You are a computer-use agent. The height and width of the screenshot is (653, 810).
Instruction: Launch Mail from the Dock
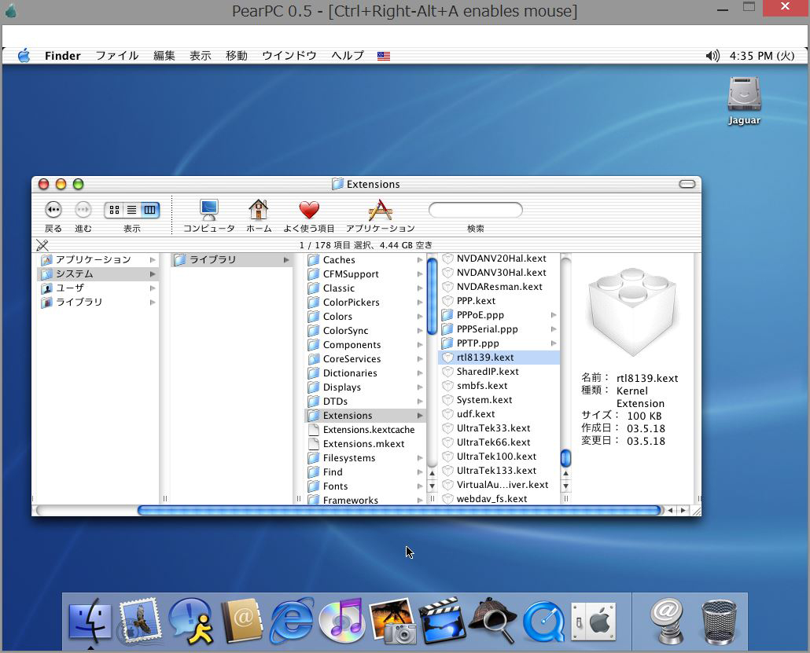pos(140,621)
